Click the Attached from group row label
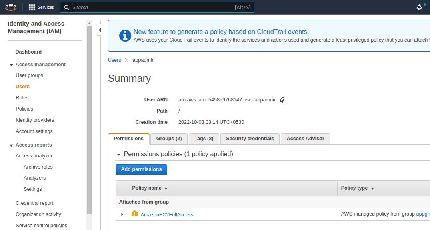This screenshot has height=230, width=430. pos(144,202)
